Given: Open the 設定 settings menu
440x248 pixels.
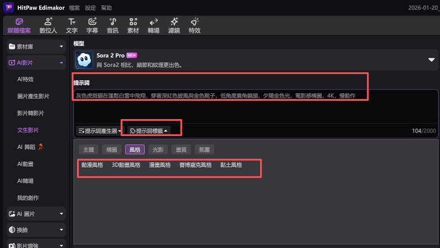Looking at the screenshot, I should (90, 8).
